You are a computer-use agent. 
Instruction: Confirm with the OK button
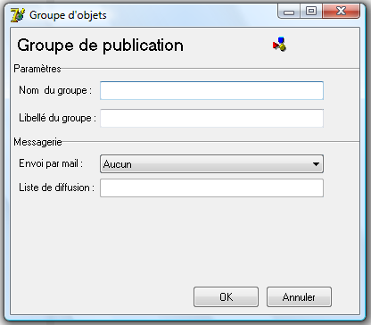click(x=226, y=296)
